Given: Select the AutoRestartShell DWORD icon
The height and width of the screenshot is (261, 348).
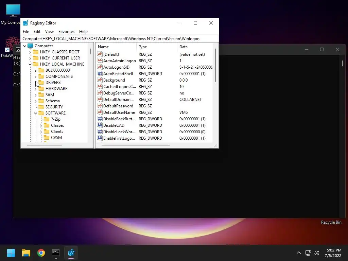Looking at the screenshot, I should [100, 73].
